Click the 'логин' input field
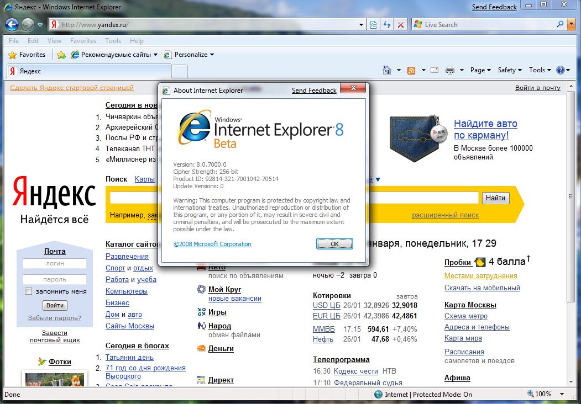 55,264
